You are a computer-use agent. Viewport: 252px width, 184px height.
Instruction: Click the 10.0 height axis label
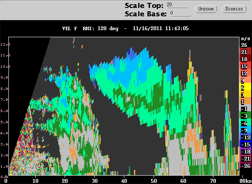[x=5, y=66]
